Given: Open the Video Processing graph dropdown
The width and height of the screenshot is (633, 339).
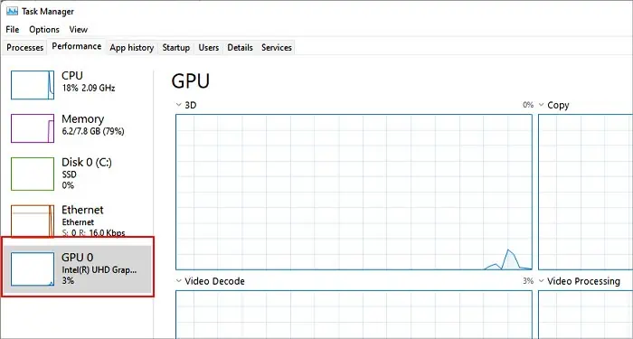Looking at the screenshot, I should (x=542, y=281).
